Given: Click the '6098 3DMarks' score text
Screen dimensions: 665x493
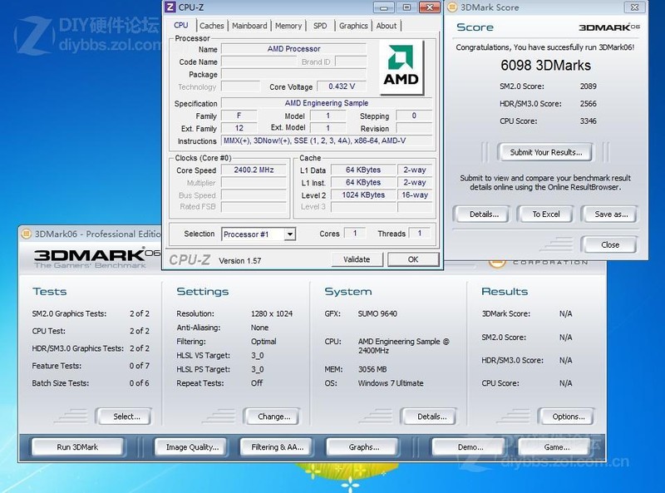Looking at the screenshot, I should coord(545,66).
